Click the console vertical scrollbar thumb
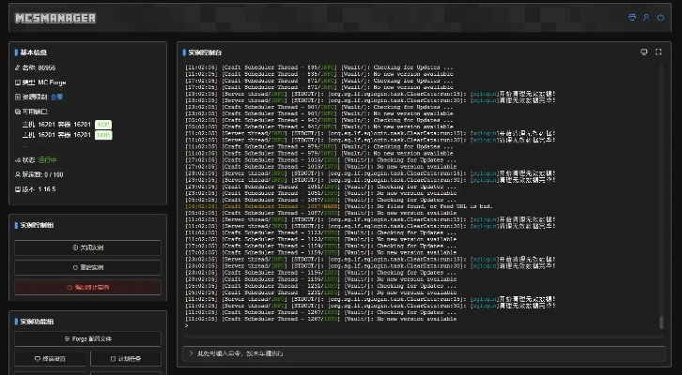Image resolution: width=682 pixels, height=375 pixels. (661, 322)
